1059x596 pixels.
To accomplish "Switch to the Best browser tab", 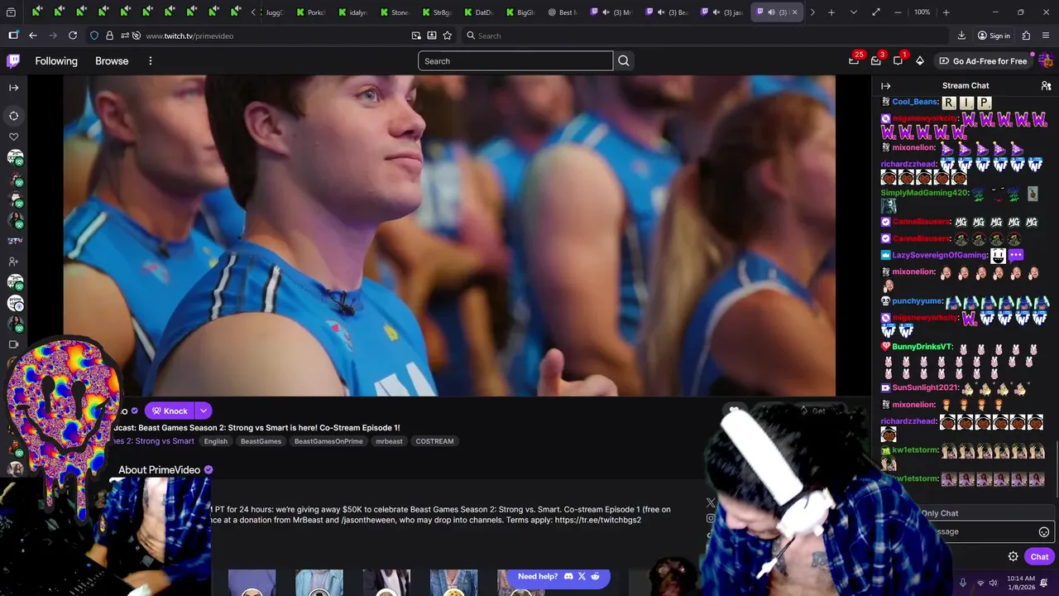I will [x=563, y=12].
